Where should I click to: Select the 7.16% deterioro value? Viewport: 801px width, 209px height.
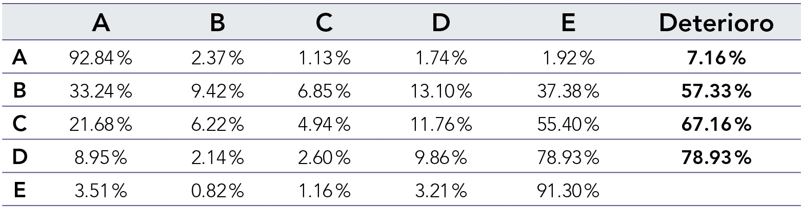click(x=716, y=59)
